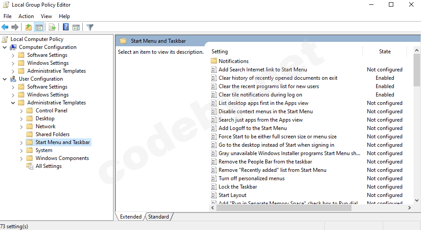Screen dimensions: 421x230
Task: Toggle the Show/Hide Action Pane icon
Action: point(76,27)
